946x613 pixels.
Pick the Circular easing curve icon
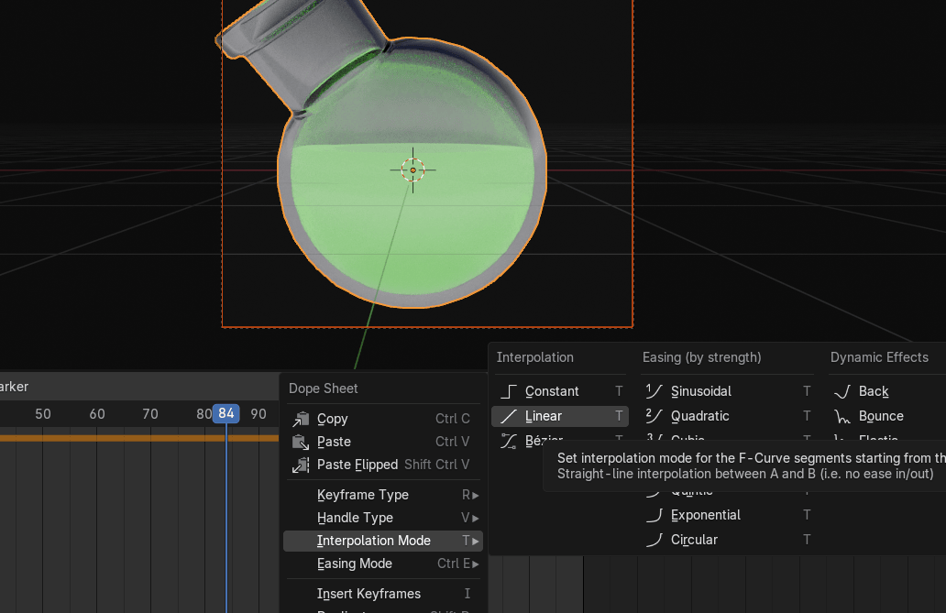(x=654, y=540)
